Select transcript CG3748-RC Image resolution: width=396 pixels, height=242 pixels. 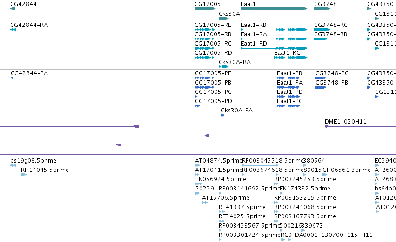point(322,30)
